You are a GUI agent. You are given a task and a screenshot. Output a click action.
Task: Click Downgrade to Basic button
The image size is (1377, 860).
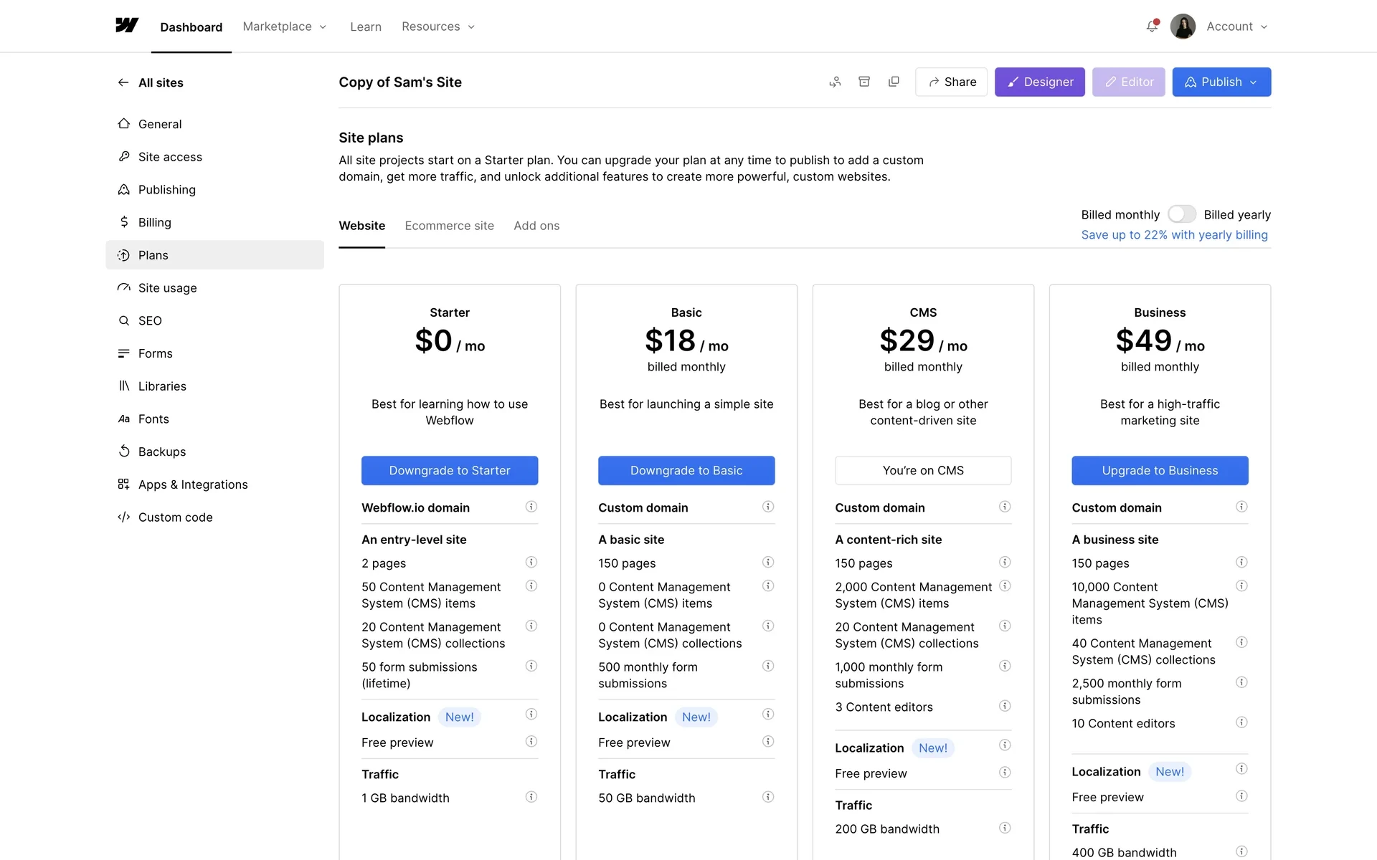coord(686,470)
